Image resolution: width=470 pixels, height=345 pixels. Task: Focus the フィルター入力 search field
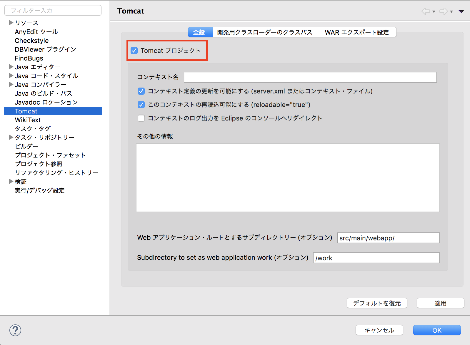pos(53,11)
